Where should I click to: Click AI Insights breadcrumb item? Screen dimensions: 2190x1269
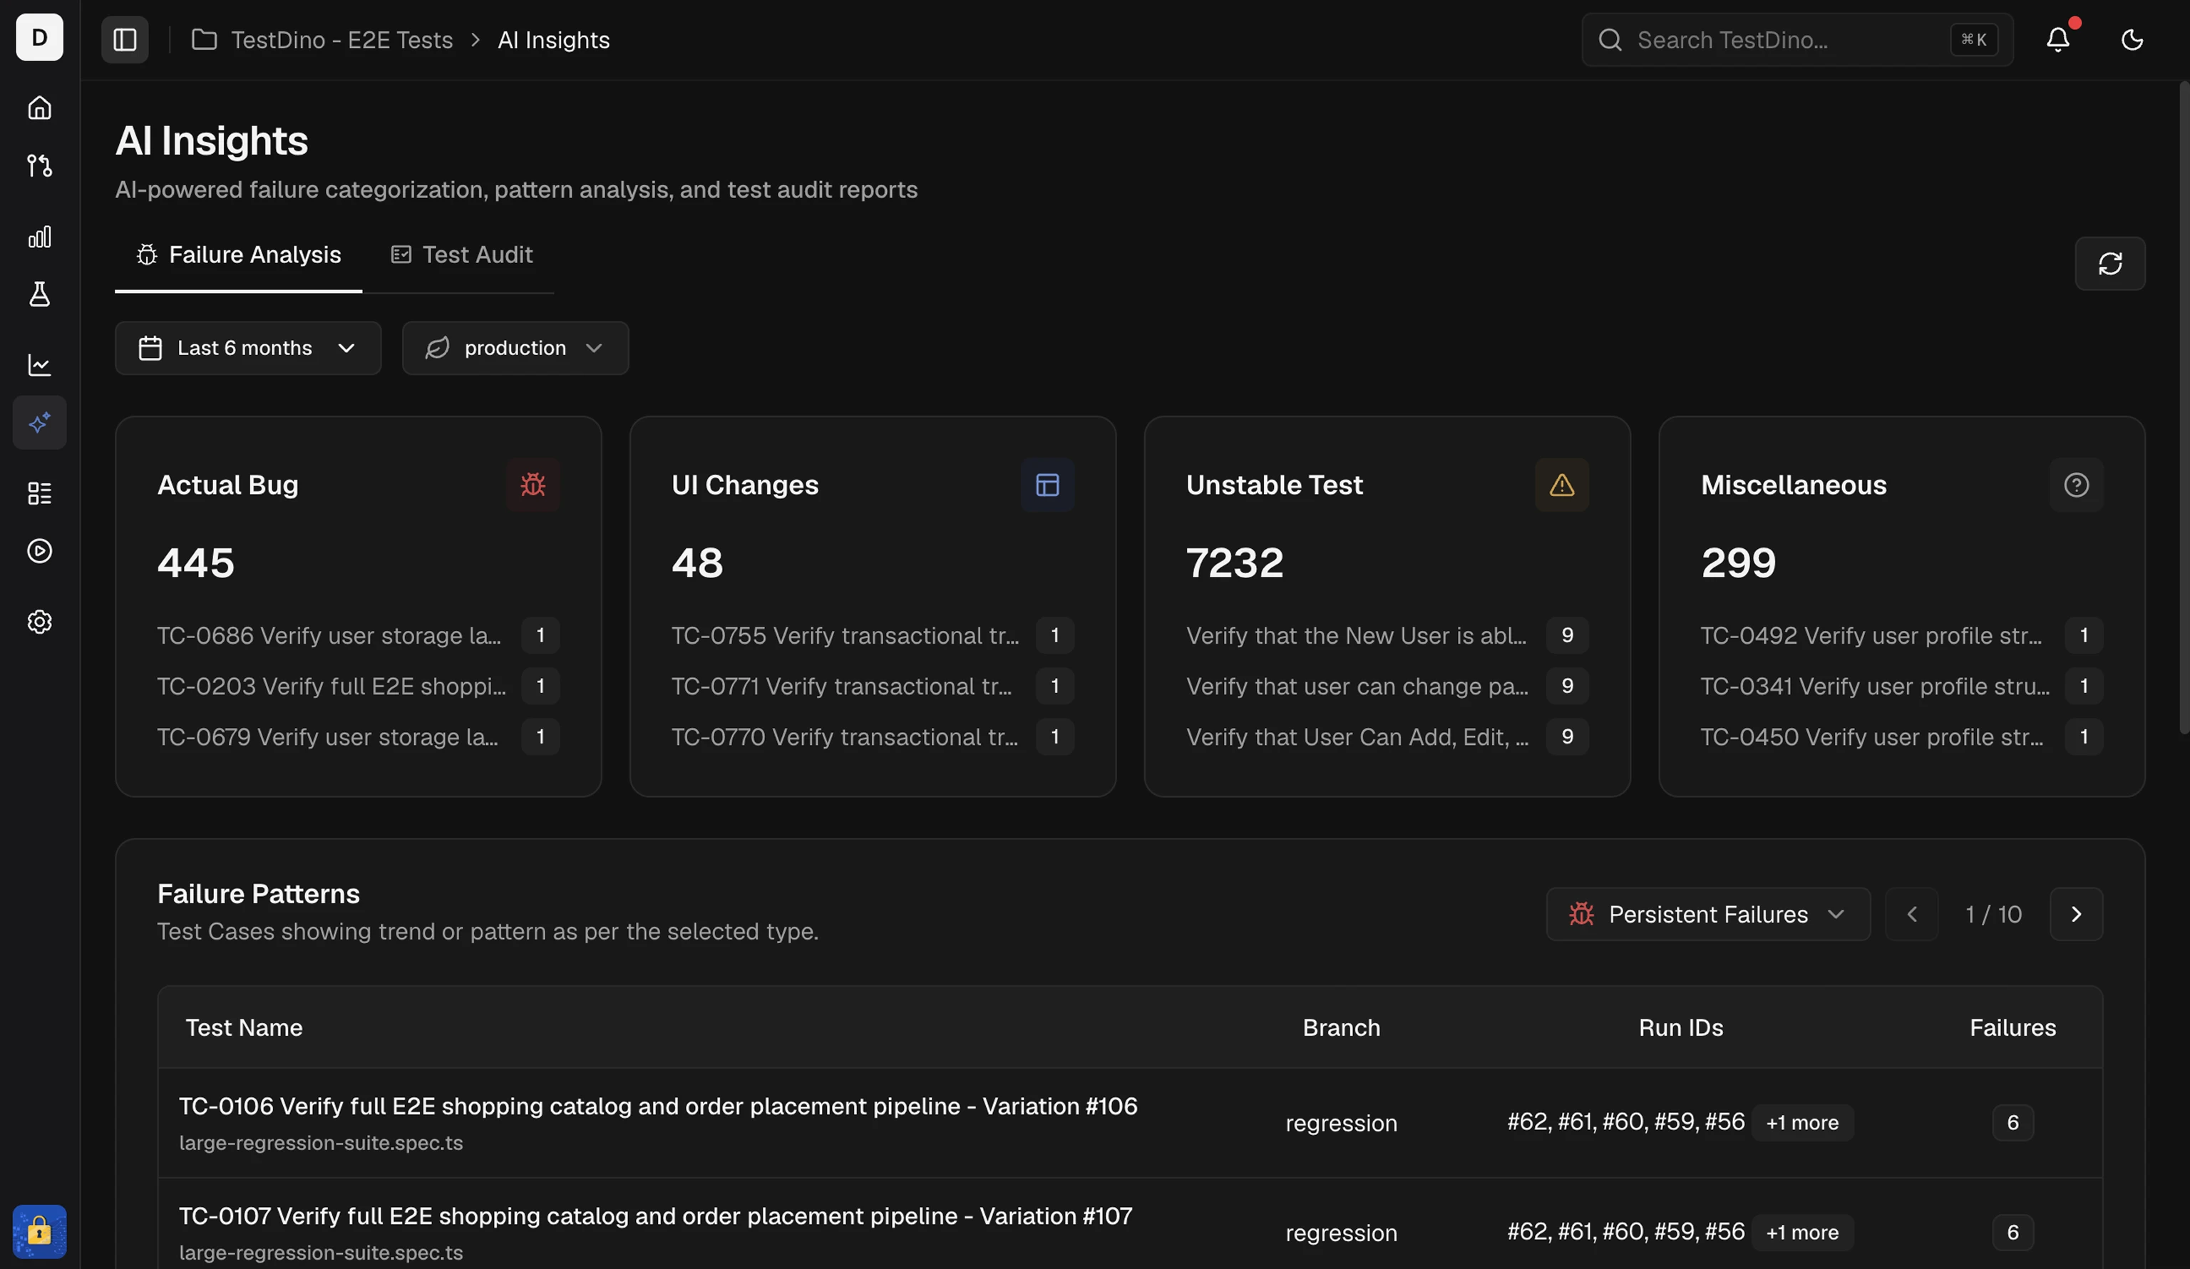(x=554, y=40)
